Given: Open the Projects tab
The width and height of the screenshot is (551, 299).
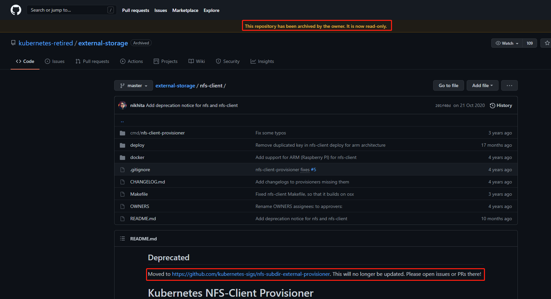Looking at the screenshot, I should tap(166, 61).
